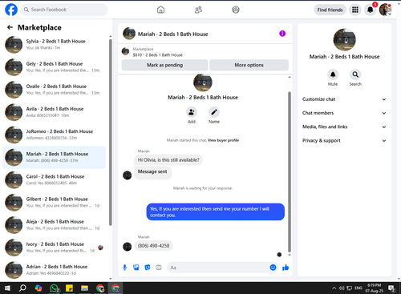Click the purple conversation info icon

pyautogui.click(x=282, y=34)
